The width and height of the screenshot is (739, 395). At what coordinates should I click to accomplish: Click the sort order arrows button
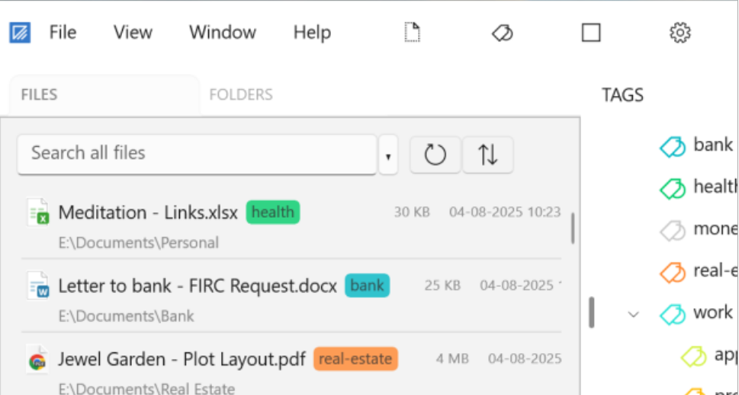coord(488,155)
